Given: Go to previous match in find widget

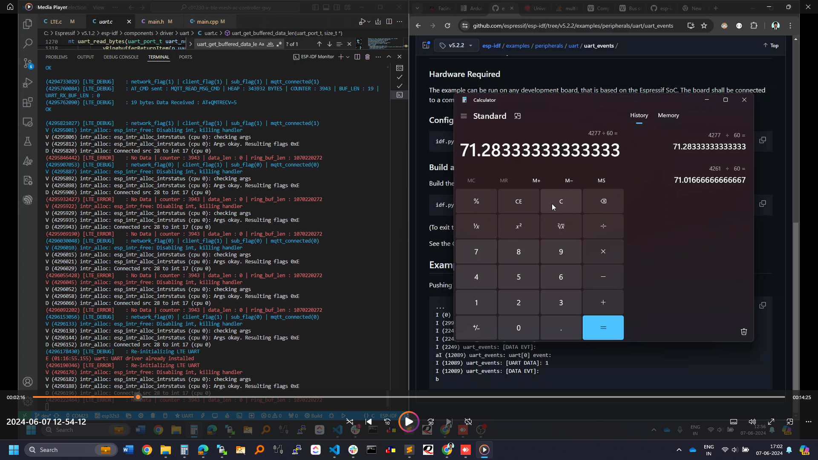Looking at the screenshot, I should 319,44.
